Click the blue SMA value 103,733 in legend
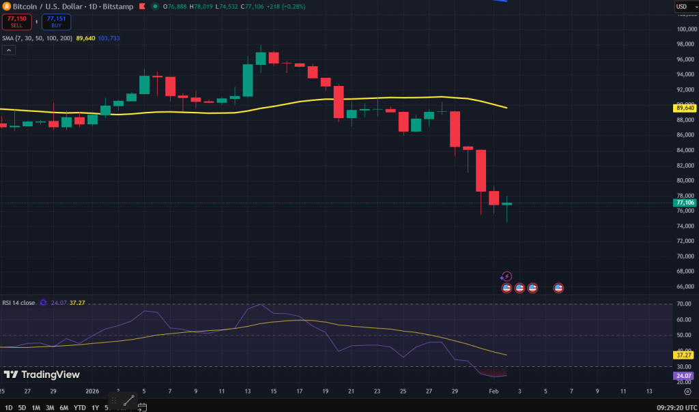Image resolution: width=699 pixels, height=412 pixels. (109, 38)
